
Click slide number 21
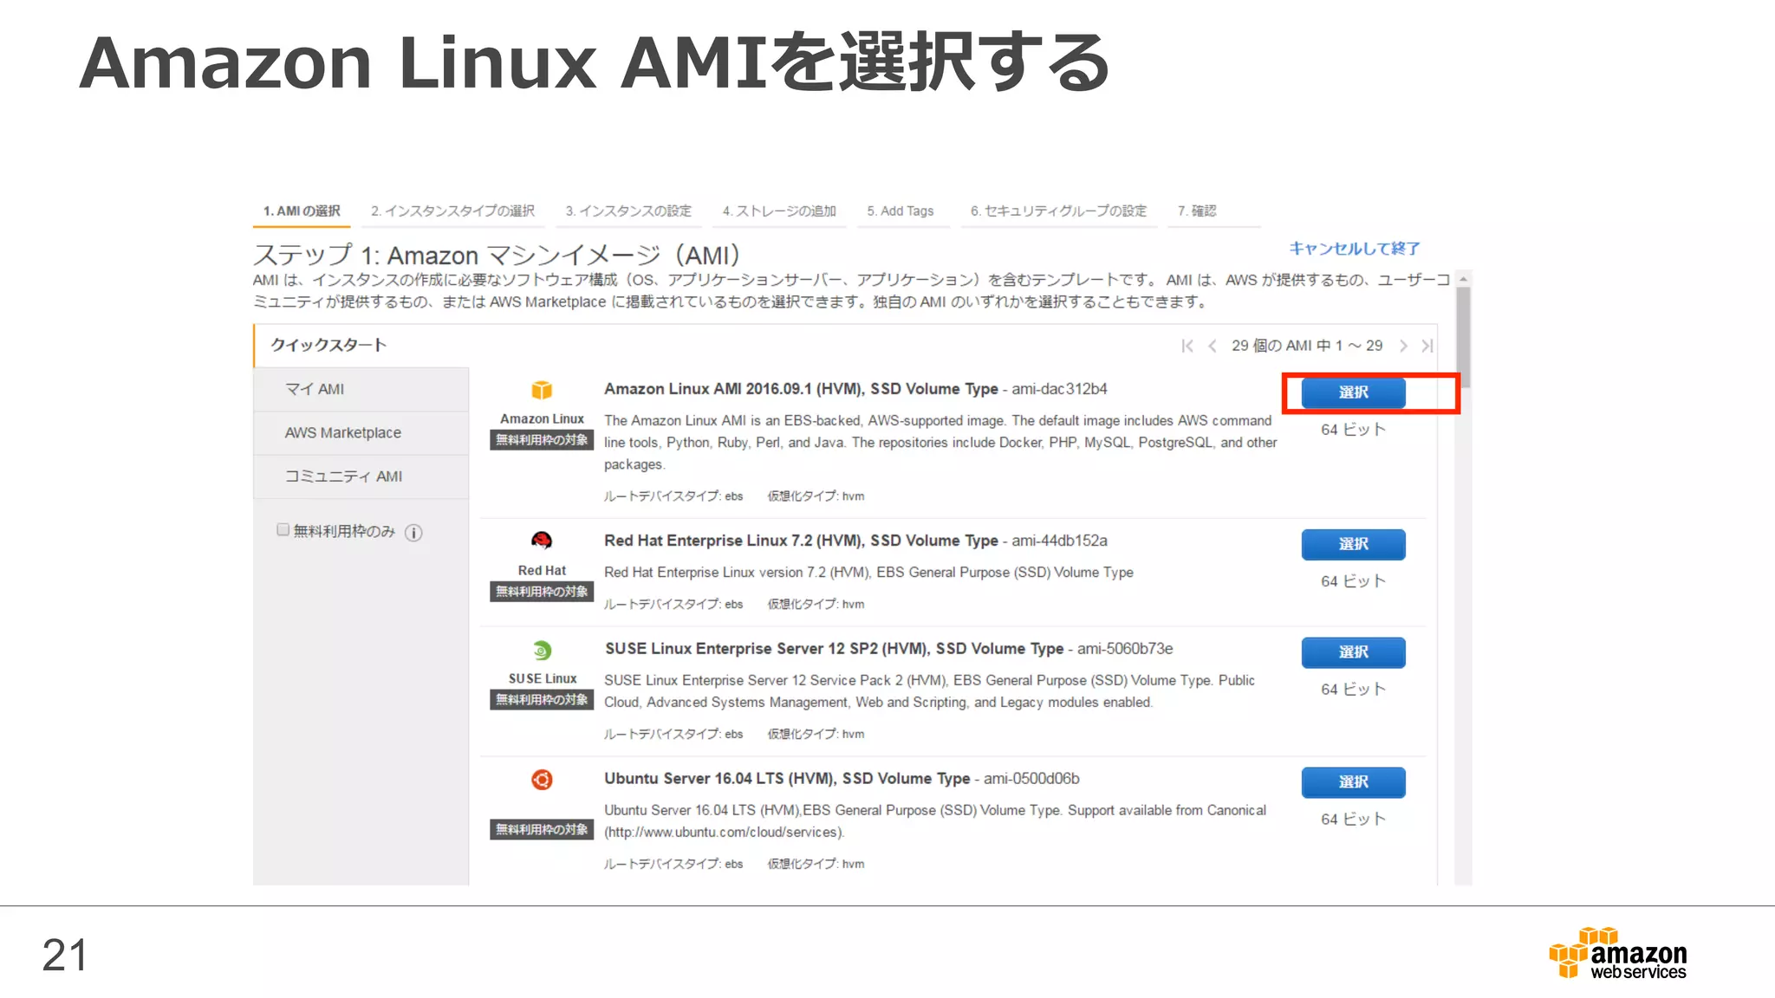click(x=65, y=956)
